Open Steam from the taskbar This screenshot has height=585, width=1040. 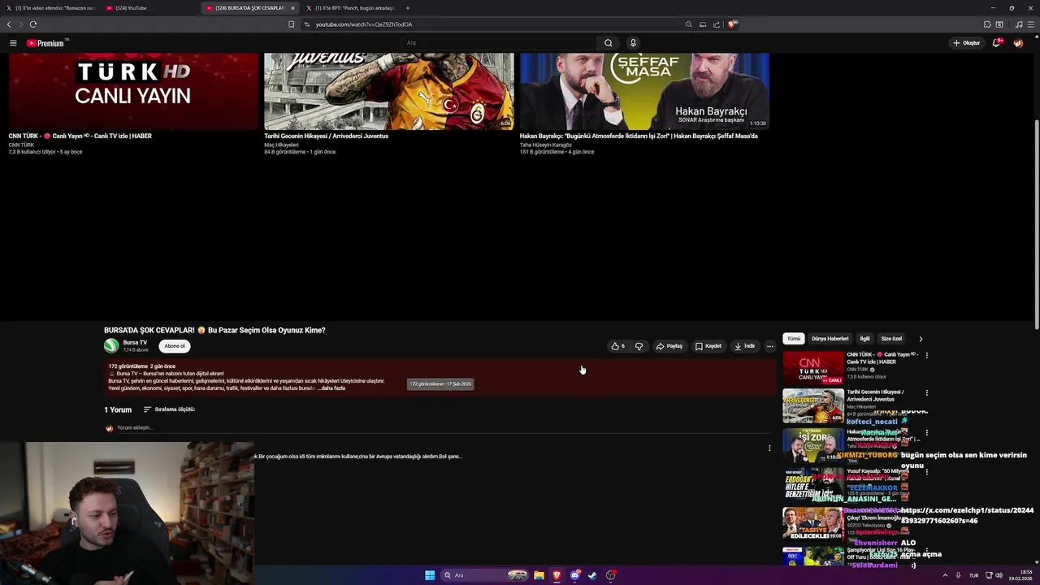tap(592, 575)
